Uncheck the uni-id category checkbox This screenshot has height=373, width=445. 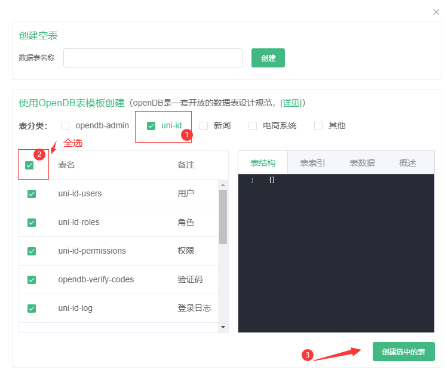[151, 126]
